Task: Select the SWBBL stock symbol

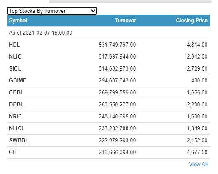Action: (19, 141)
